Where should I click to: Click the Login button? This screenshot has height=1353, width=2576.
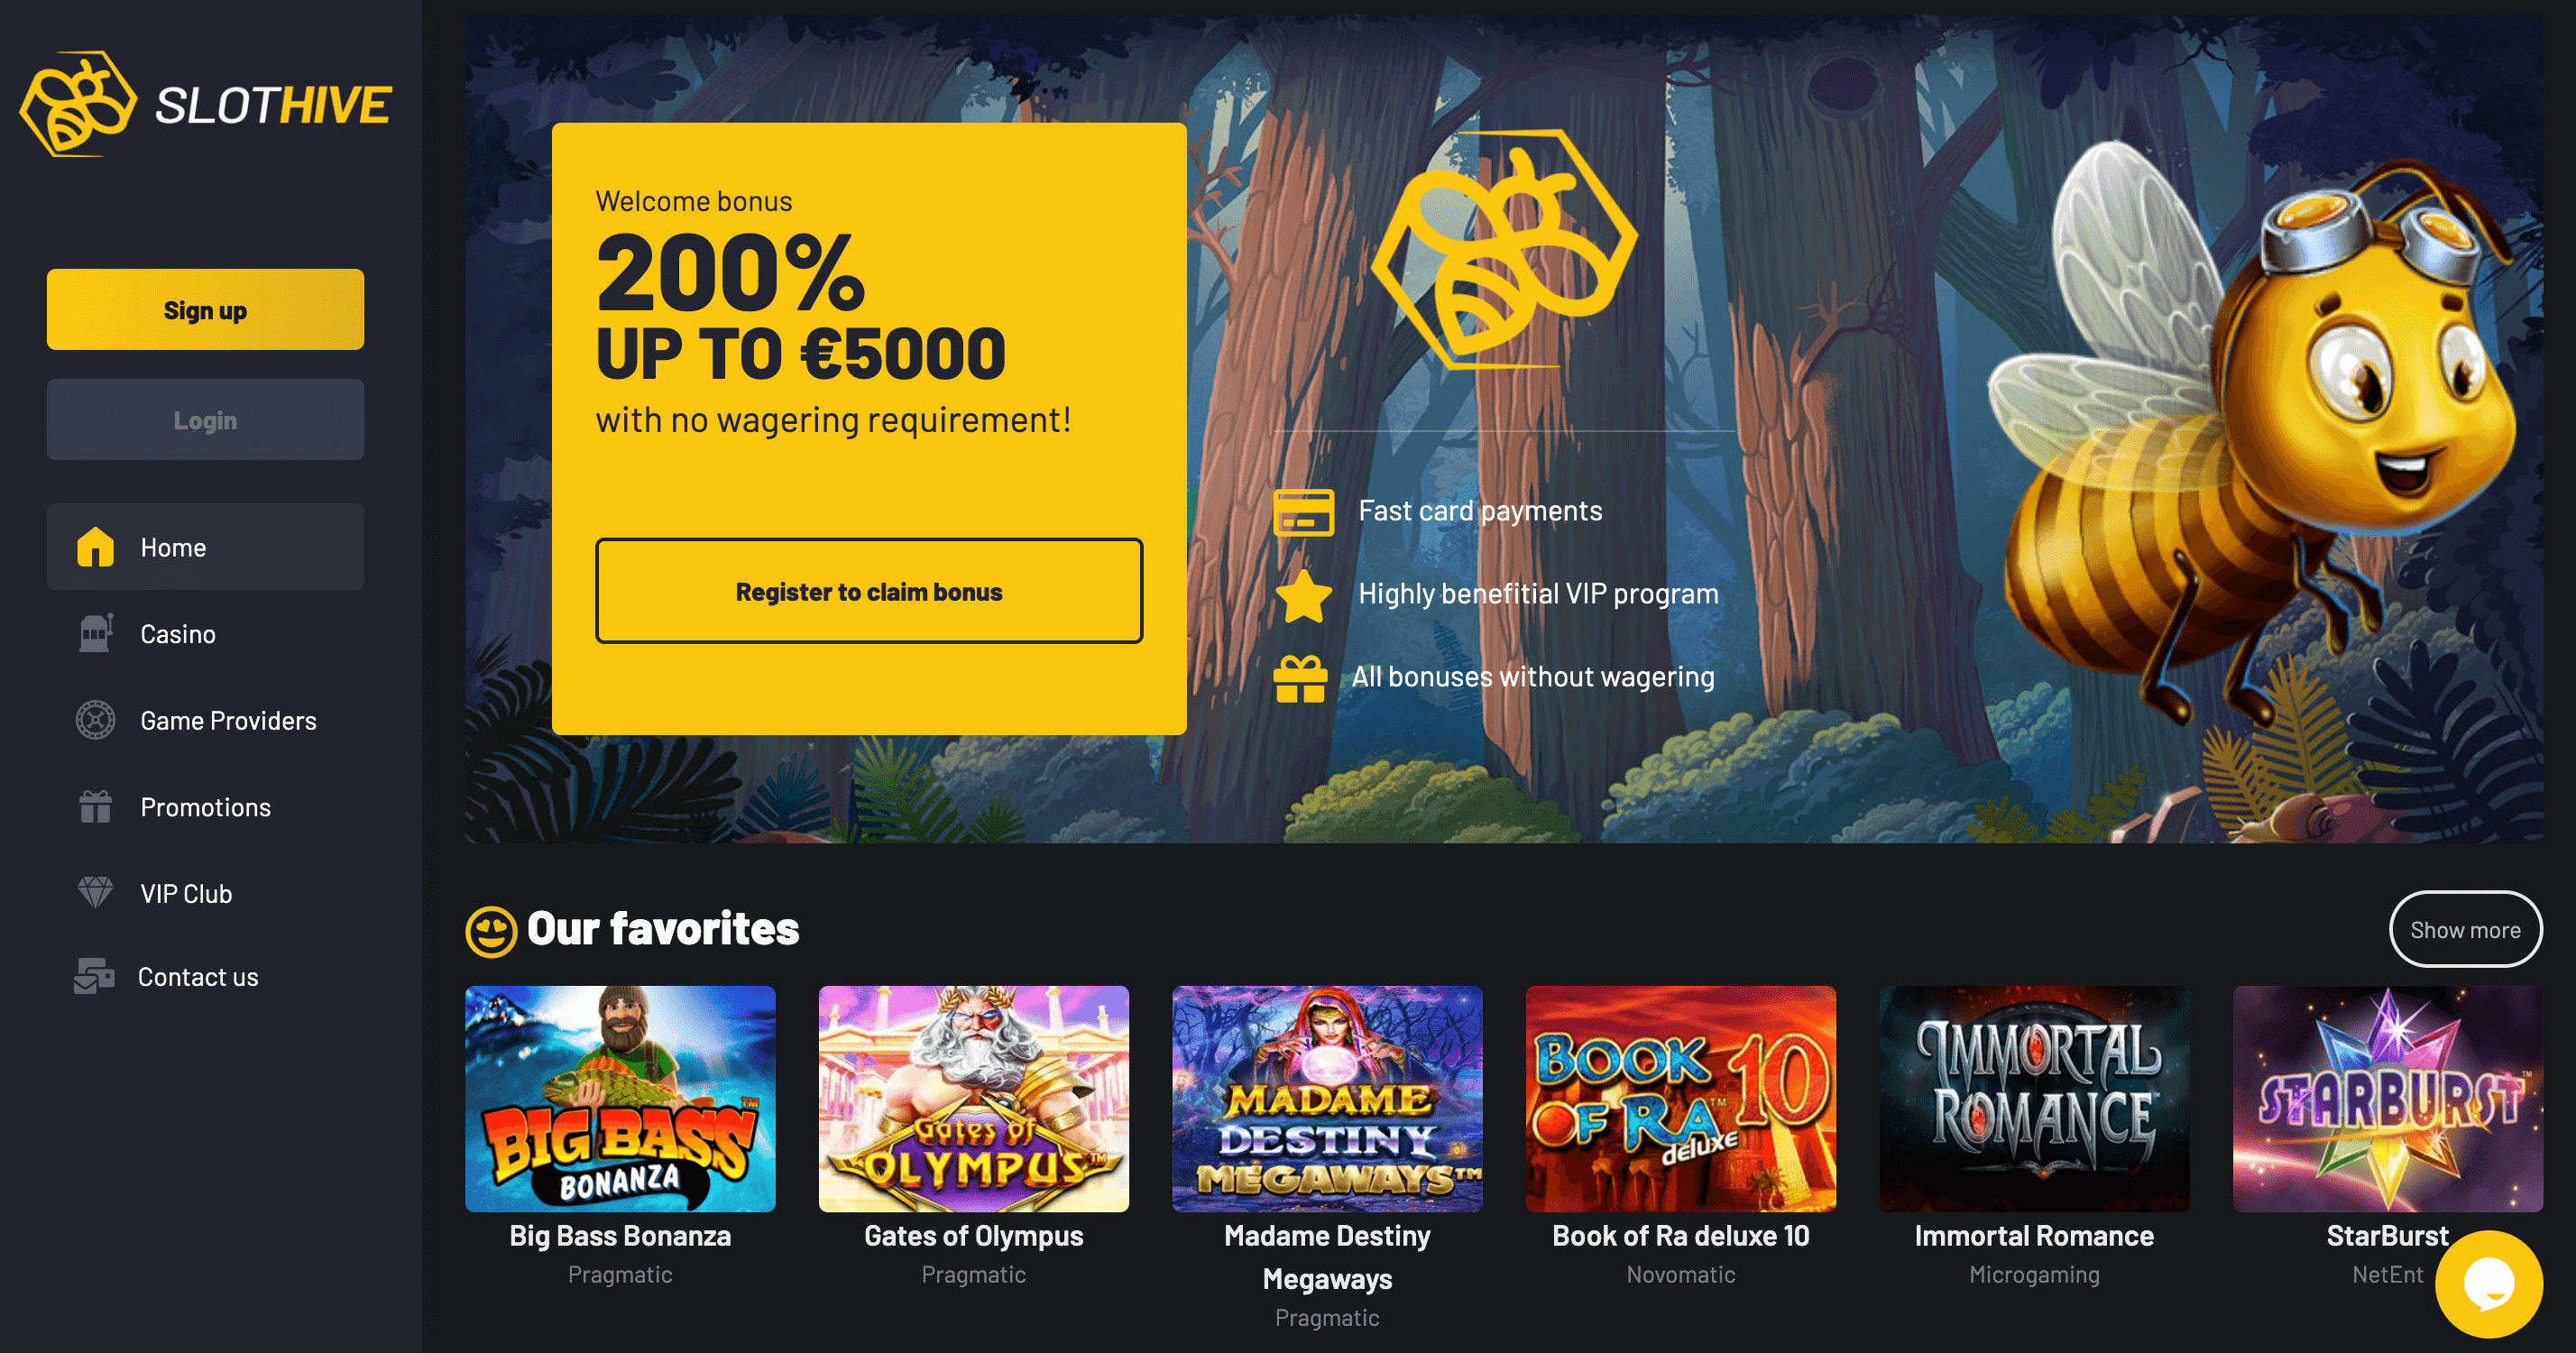(205, 419)
